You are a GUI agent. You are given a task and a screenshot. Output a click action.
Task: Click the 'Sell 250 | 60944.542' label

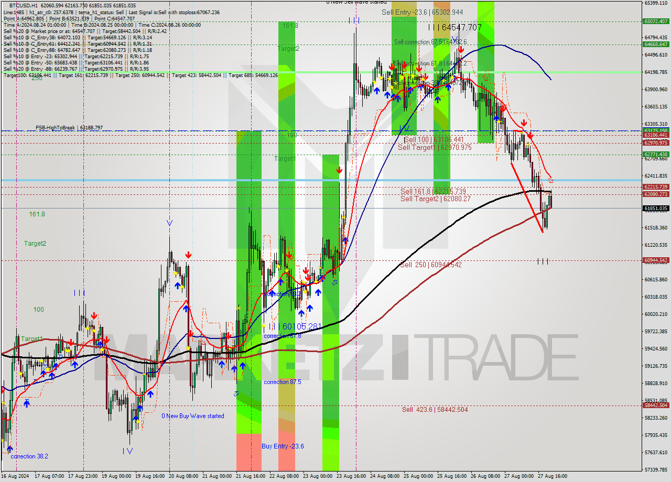(431, 265)
